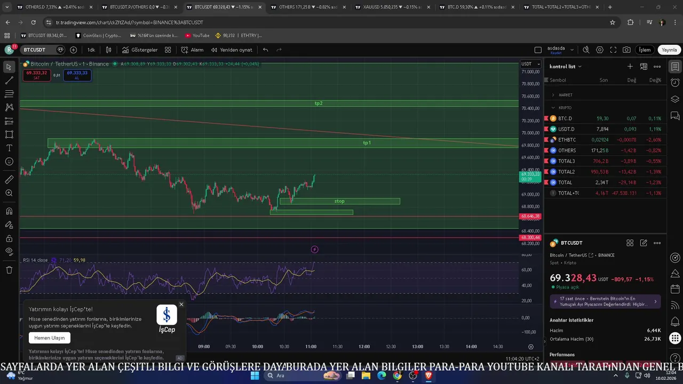The width and height of the screenshot is (683, 384).
Task: Start Yeniden oynat bar replay
Action: click(232, 50)
